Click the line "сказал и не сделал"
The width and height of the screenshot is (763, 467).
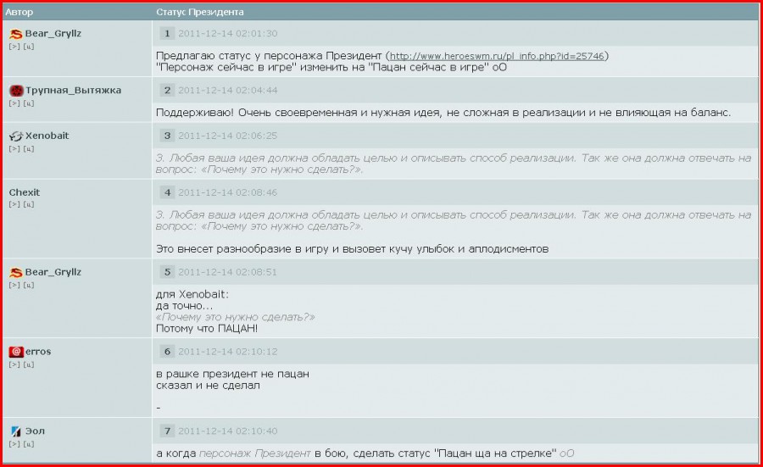[208, 386]
